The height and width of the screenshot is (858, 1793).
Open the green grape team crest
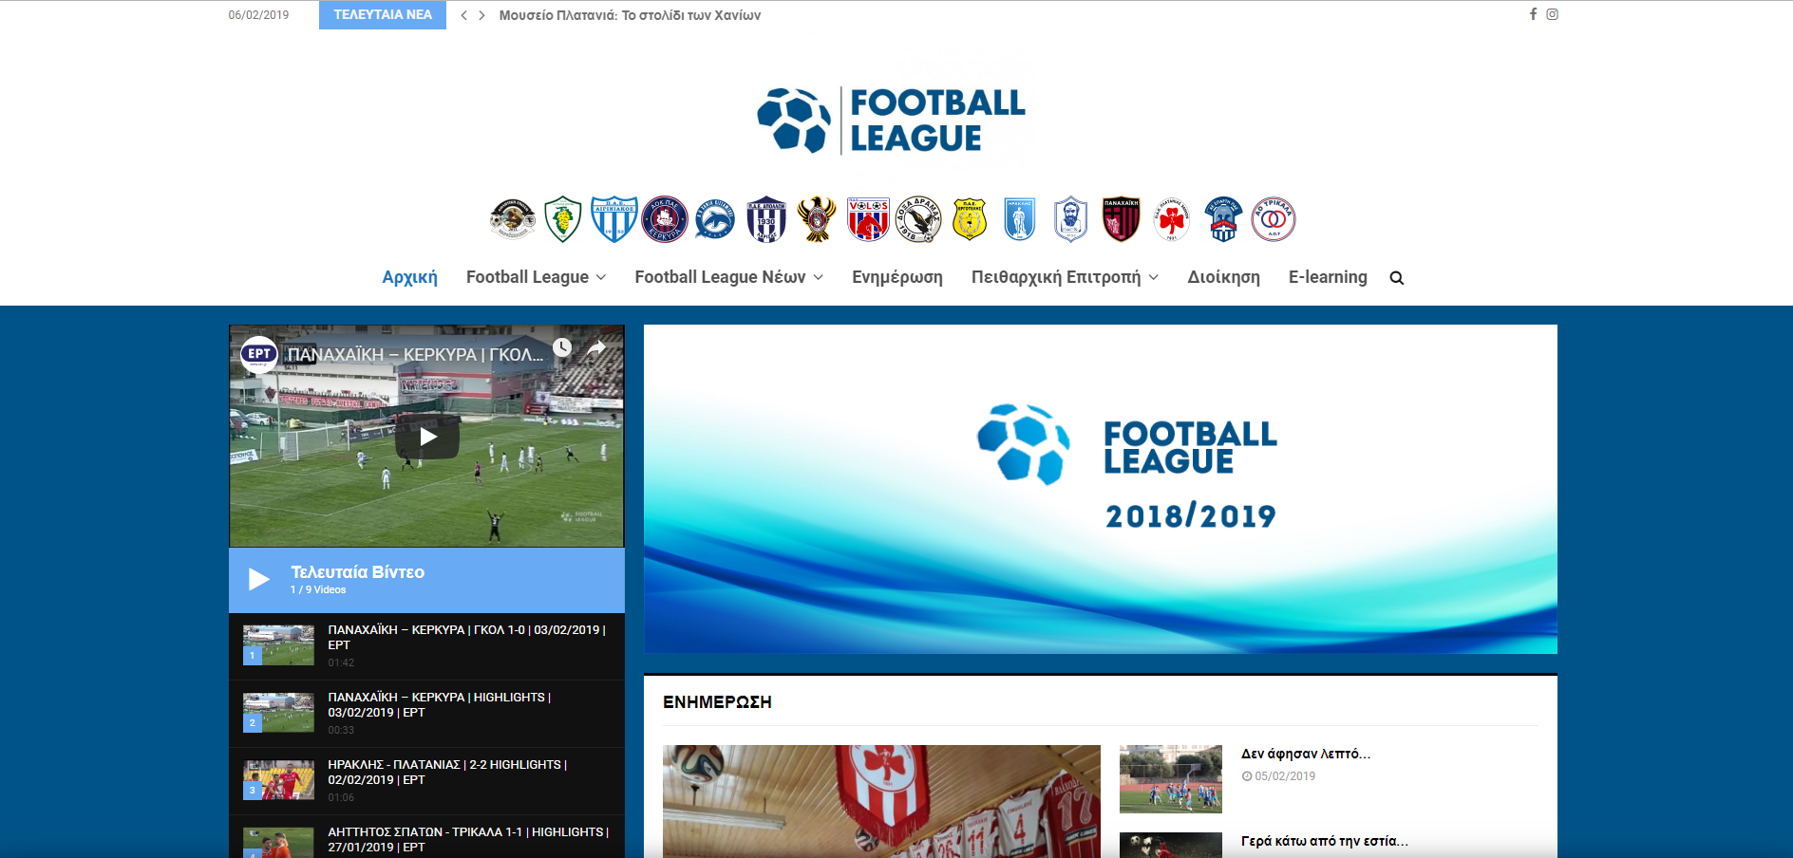(563, 219)
